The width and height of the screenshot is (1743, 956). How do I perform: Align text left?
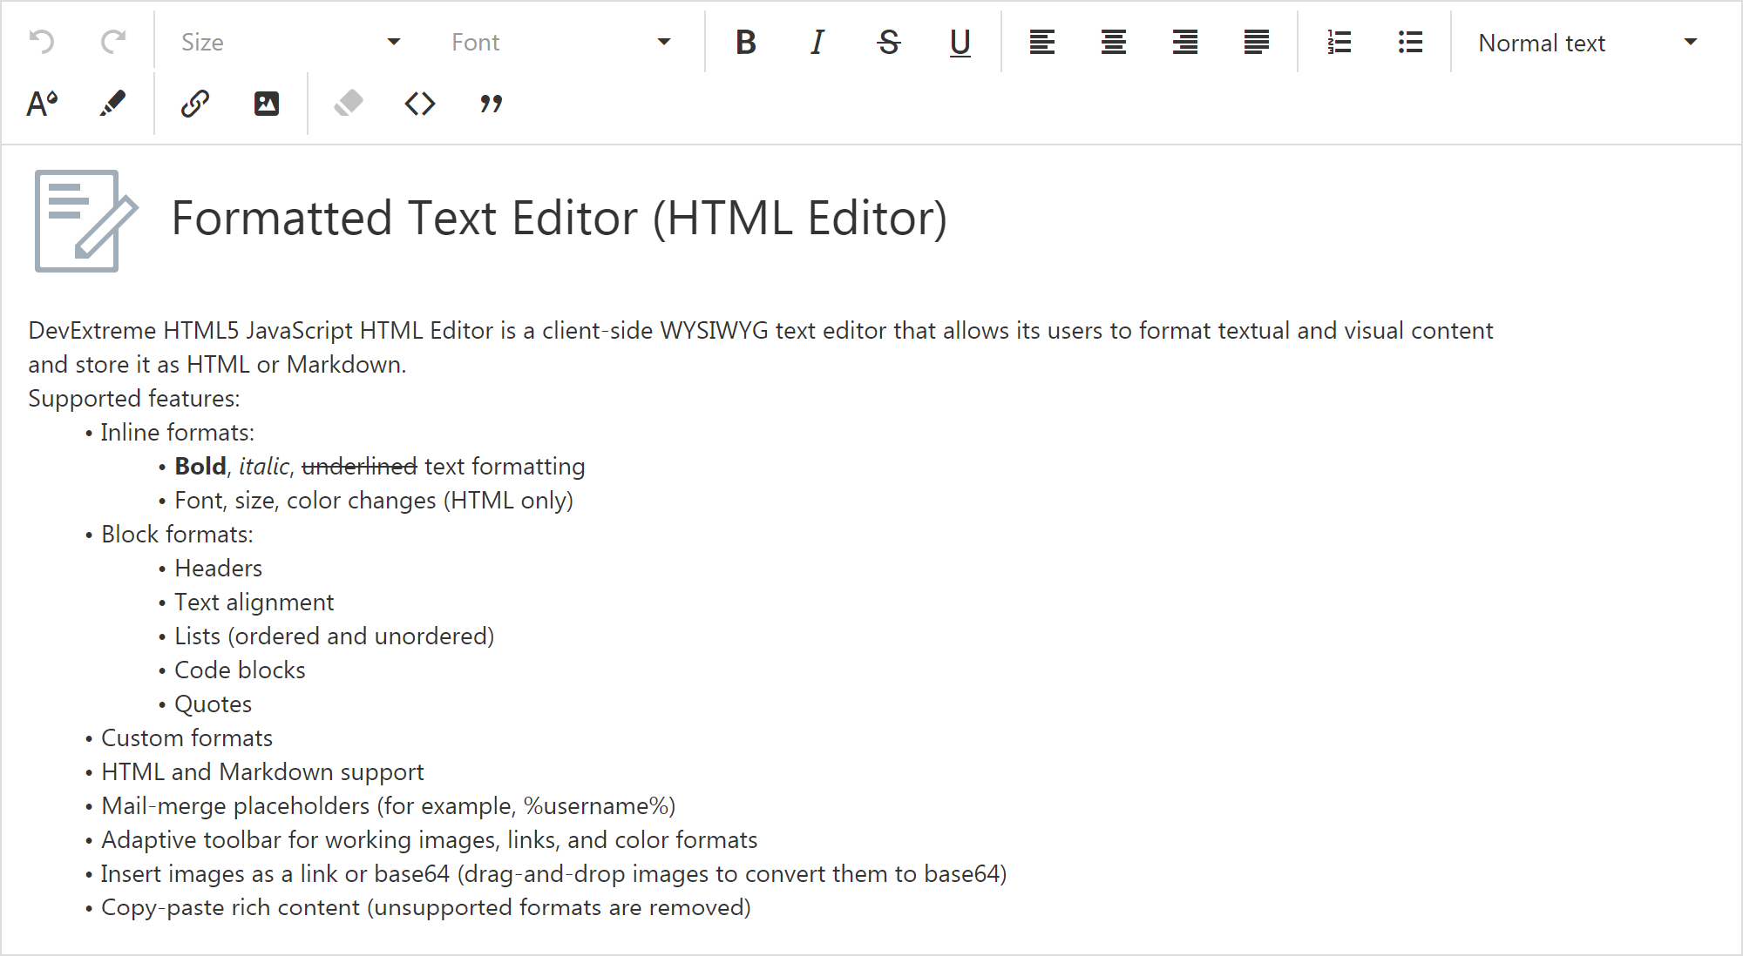pos(1042,42)
